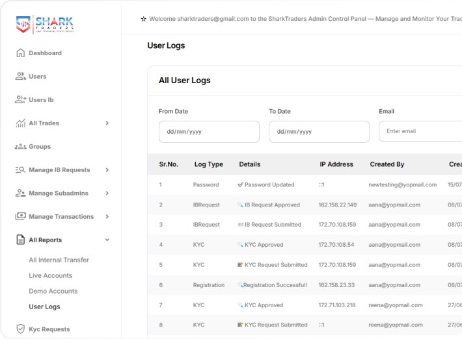Click icon beside row 4 KYC Approved

tap(240, 245)
